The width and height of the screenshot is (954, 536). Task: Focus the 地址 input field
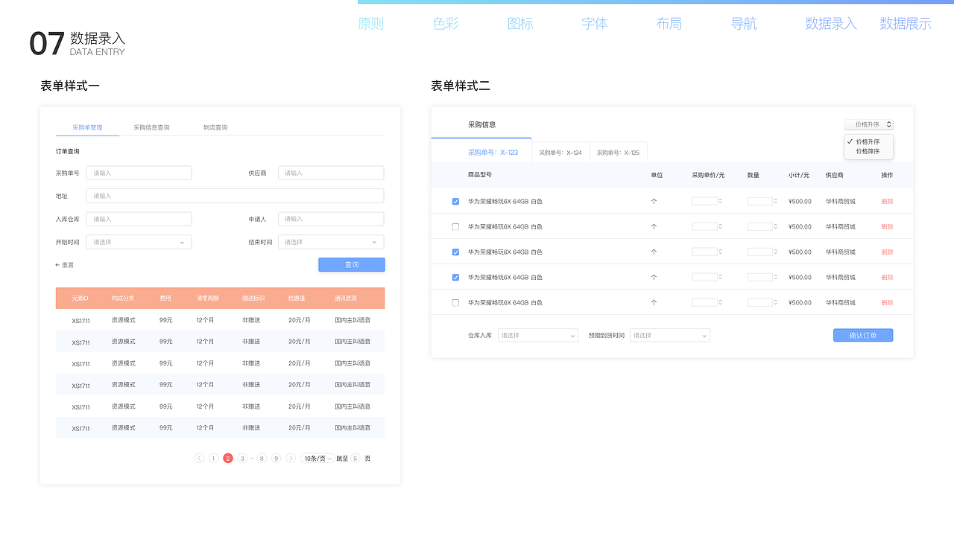tap(235, 196)
